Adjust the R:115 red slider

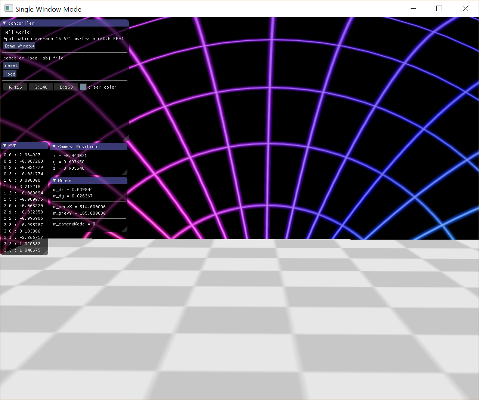(15, 87)
